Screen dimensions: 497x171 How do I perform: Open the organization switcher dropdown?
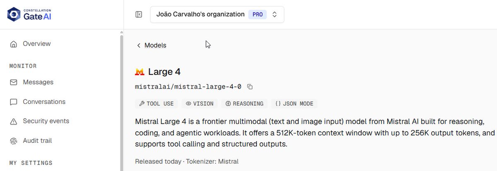tap(217, 14)
